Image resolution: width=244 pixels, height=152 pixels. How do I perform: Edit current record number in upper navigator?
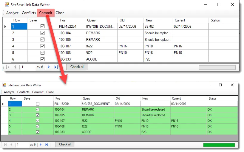28,67
